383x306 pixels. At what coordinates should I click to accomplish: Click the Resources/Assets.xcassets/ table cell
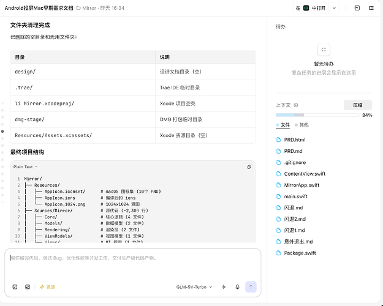pos(83,135)
